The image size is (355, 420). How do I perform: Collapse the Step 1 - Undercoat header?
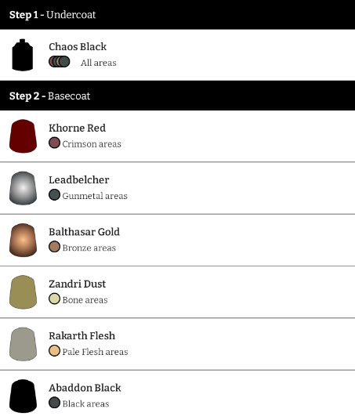click(x=177, y=14)
